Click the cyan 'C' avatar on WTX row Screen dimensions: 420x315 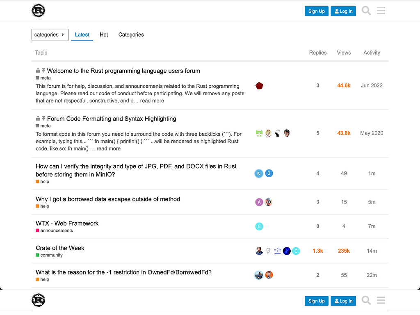259,226
